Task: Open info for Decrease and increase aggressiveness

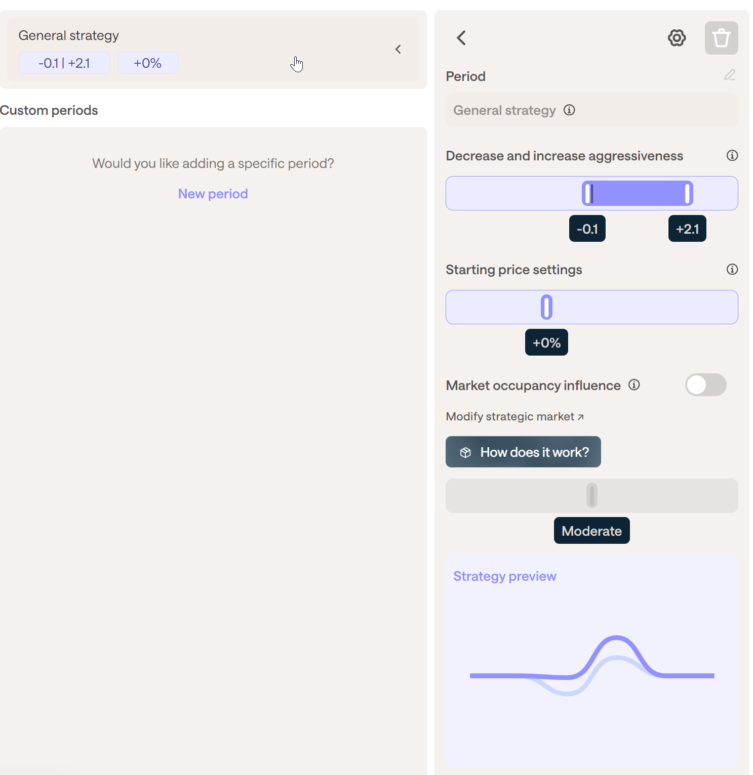Action: coord(732,156)
